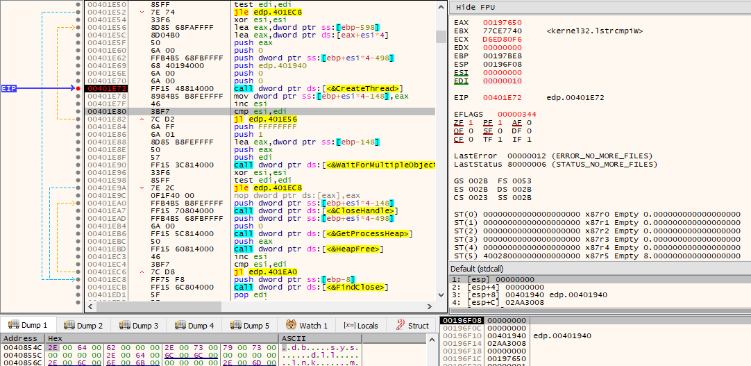Image resolution: width=751 pixels, height=366 pixels.
Task: Click the EIP marker label
Action: point(8,89)
